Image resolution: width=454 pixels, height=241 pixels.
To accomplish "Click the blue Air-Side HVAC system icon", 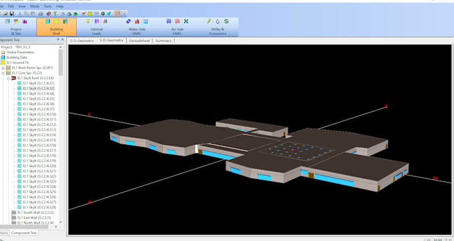I will pos(168,21).
